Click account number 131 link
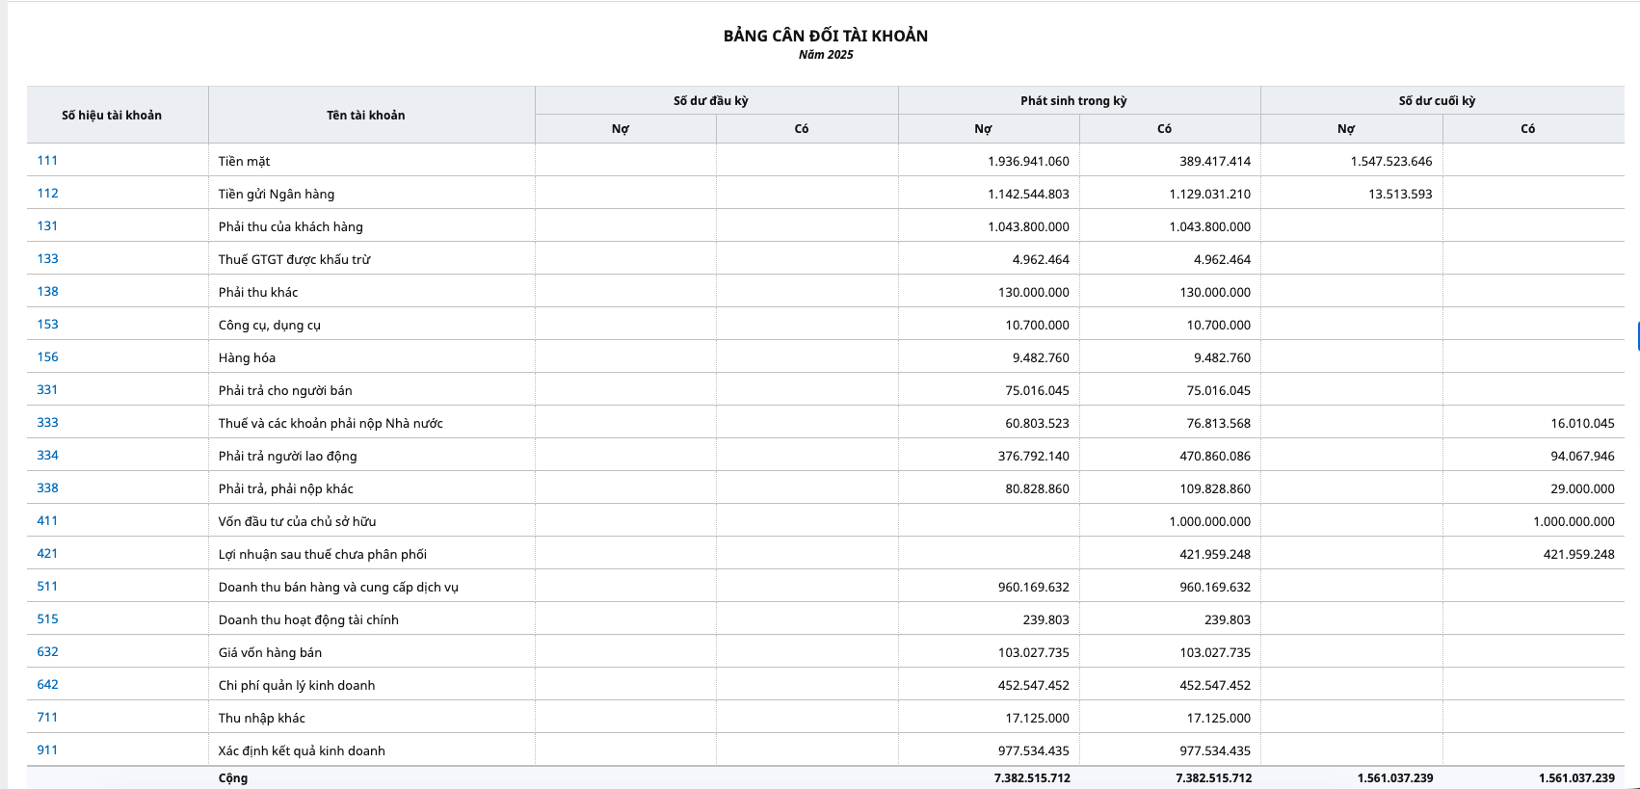 47,226
